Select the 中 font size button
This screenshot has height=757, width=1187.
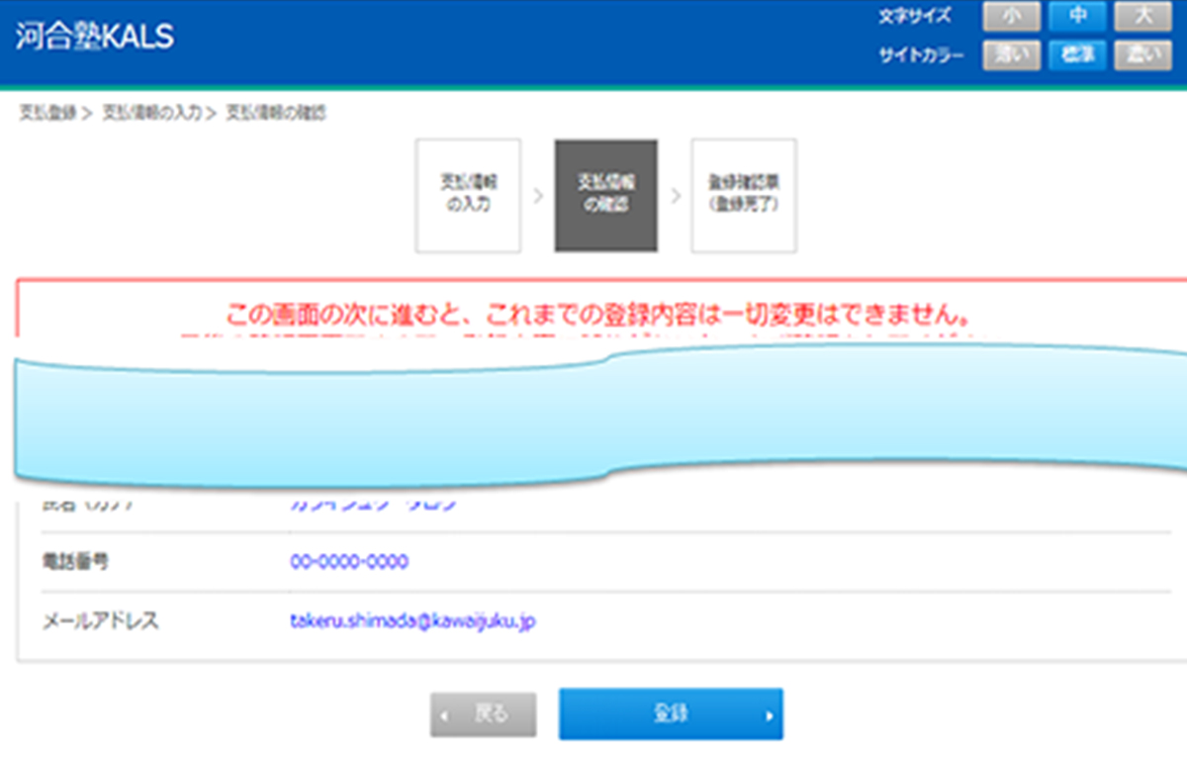[1077, 15]
